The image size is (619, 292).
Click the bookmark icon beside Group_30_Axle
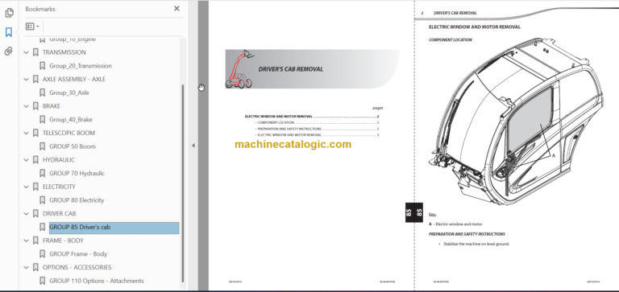tap(42, 93)
